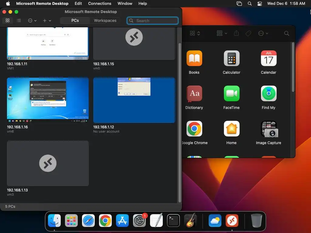The height and width of the screenshot is (233, 311).
Task: Open the Edit menu
Action: pos(78,3)
